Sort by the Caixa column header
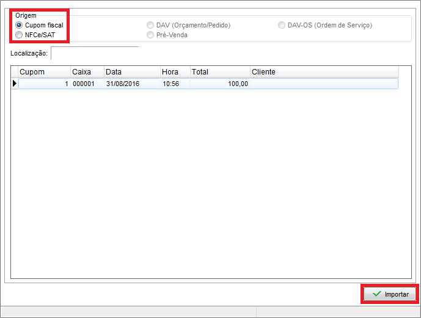Image resolution: width=421 pixels, height=318 pixels. point(87,72)
